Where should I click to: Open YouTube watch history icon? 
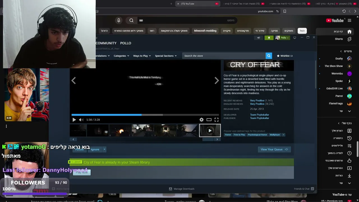[349, 138]
